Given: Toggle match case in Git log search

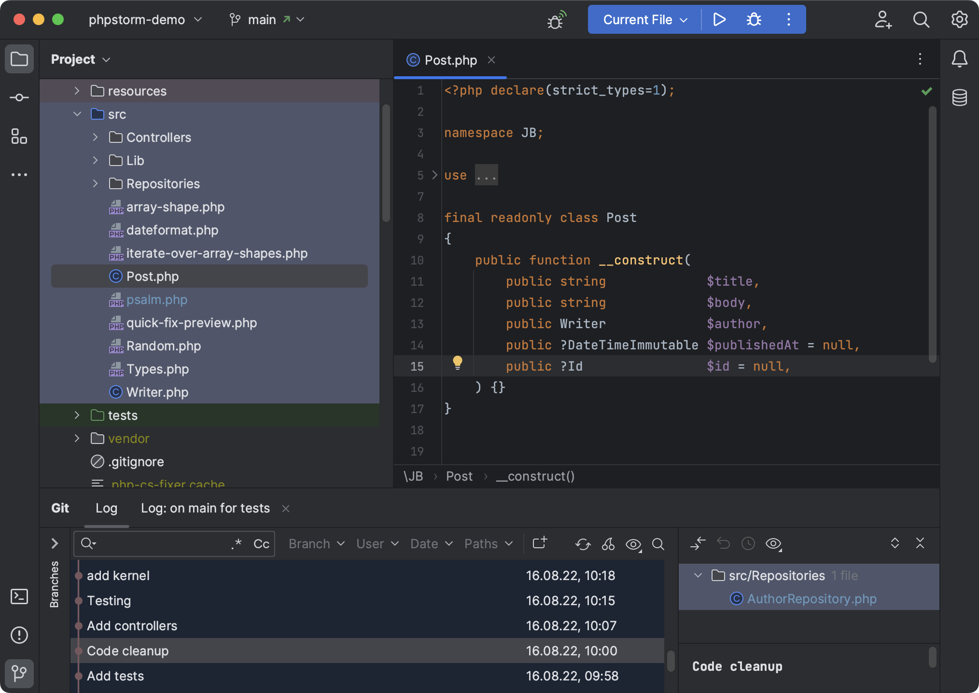Looking at the screenshot, I should pyautogui.click(x=261, y=544).
